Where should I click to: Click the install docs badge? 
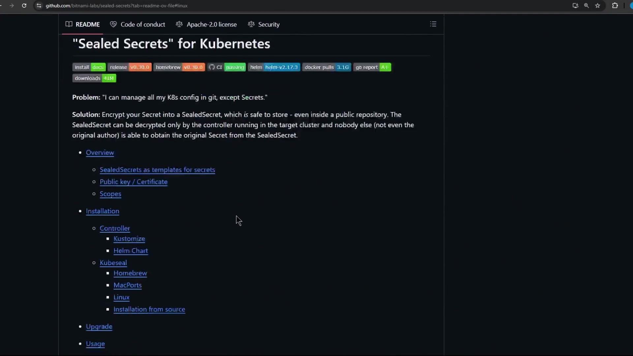click(x=89, y=67)
